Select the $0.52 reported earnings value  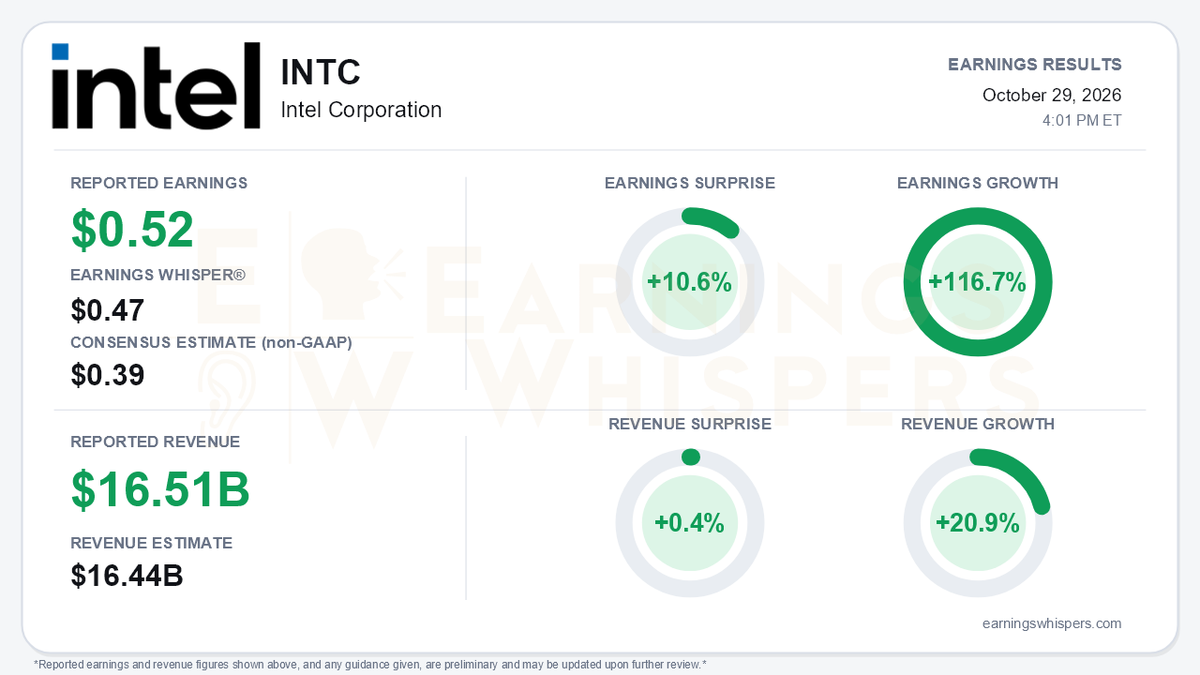click(132, 230)
